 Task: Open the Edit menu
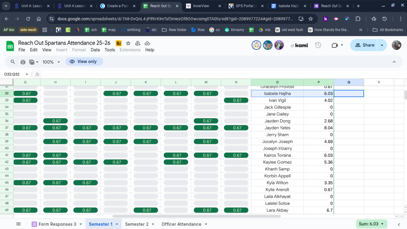click(34, 50)
